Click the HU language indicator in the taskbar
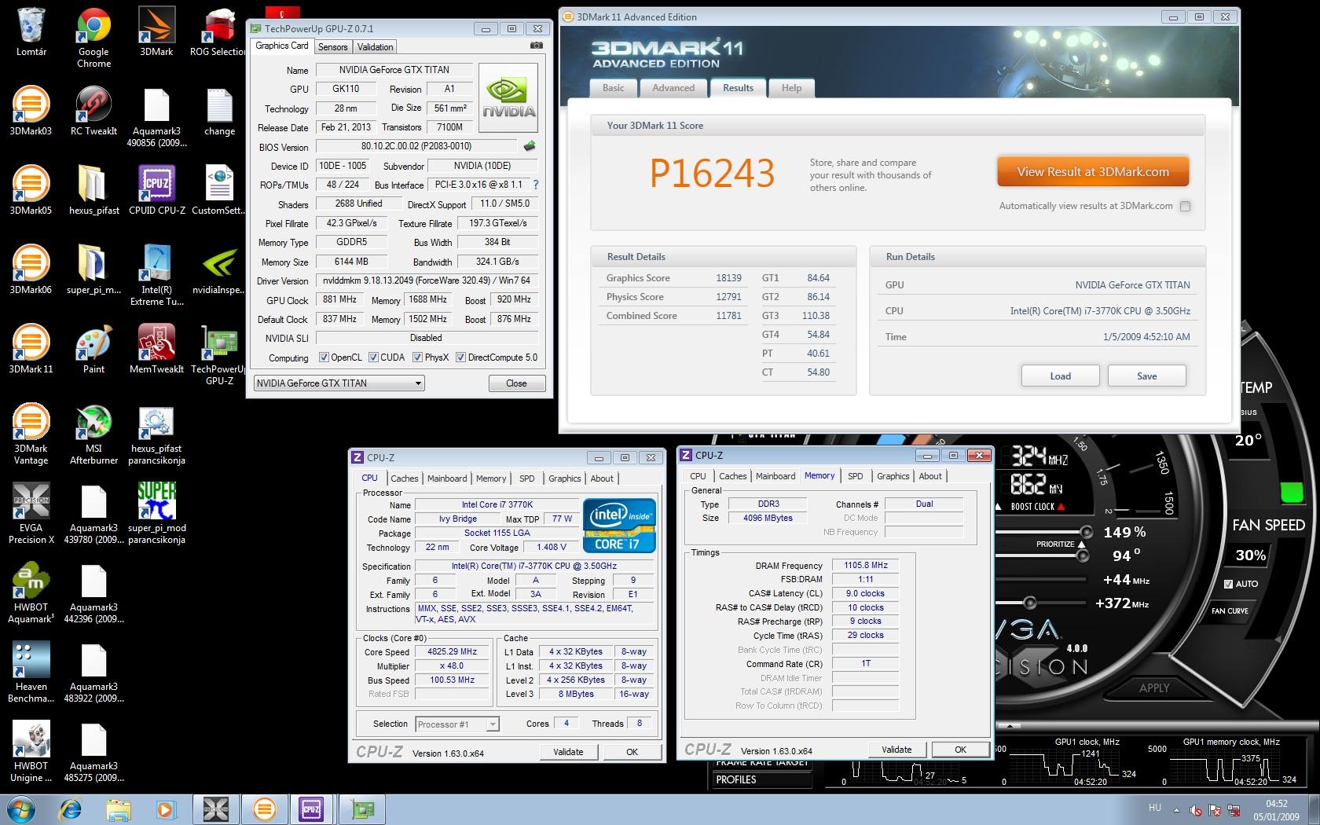This screenshot has height=825, width=1320. click(x=1154, y=808)
